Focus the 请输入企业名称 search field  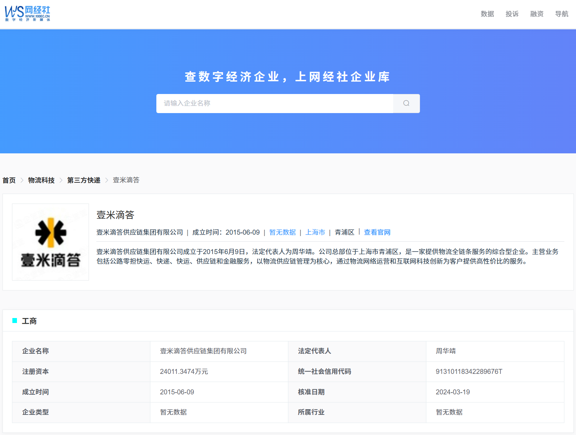click(275, 103)
